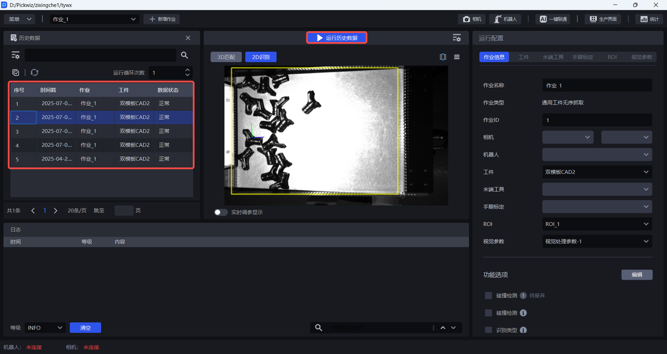667x354 pixels.
Task: Switch to the 末端工具 tab
Action: (553, 57)
